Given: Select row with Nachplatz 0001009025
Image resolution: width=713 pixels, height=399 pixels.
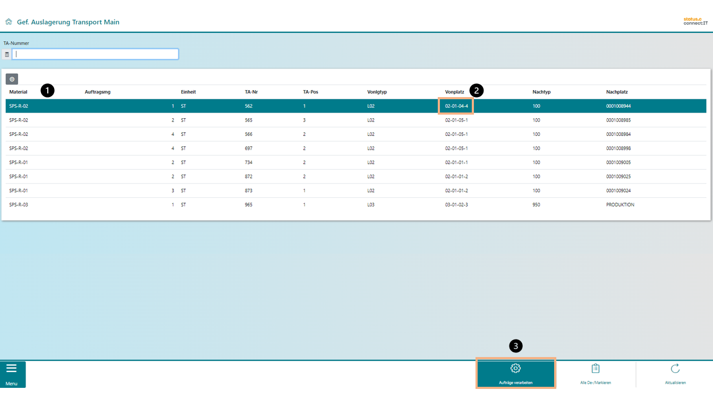Looking at the screenshot, I should (618, 177).
